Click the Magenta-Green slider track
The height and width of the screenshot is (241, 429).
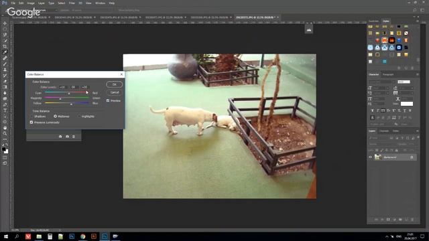[x=67, y=98]
